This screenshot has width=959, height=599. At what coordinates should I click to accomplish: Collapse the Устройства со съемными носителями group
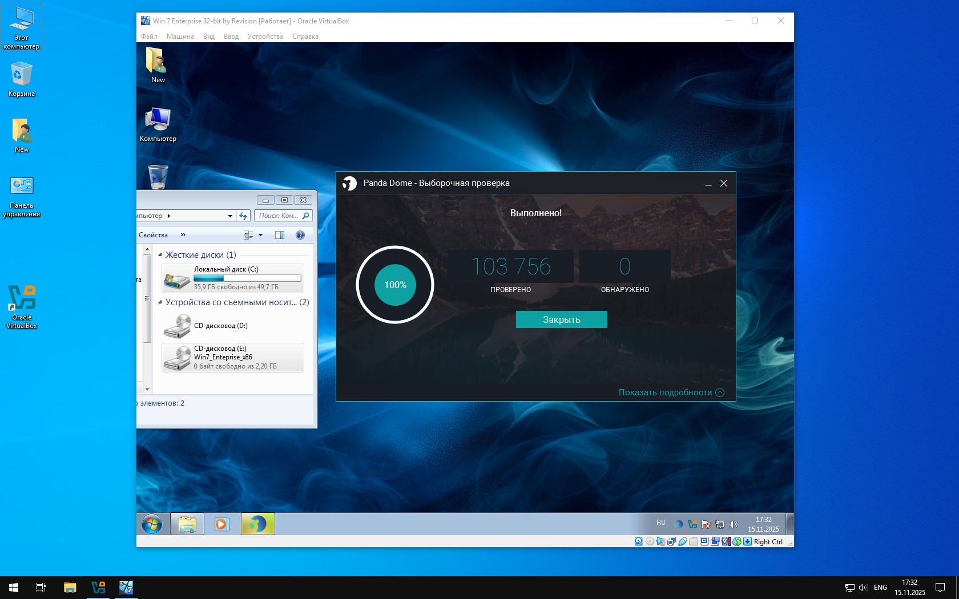coord(160,302)
